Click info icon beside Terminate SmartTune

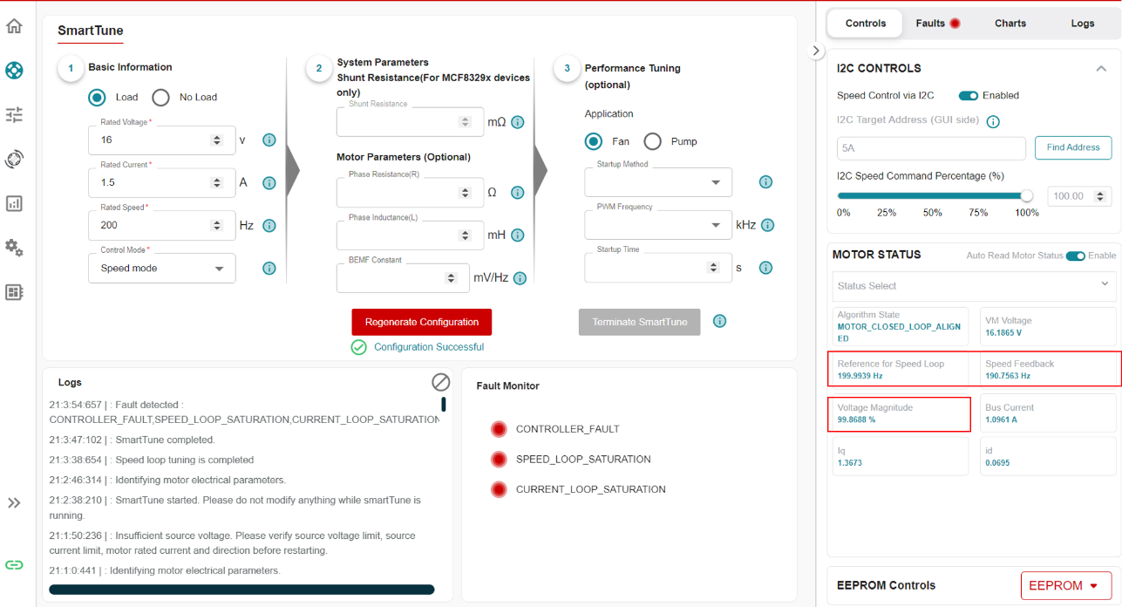tap(719, 321)
